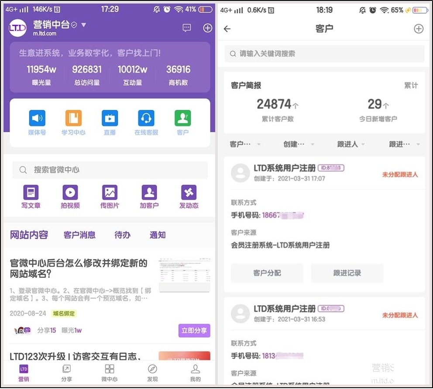433x389 pixels.
Task: Expand the 创建 (creation time) filter dropdown
Action: point(298,144)
